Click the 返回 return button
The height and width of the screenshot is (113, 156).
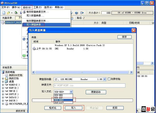pyautogui.click(x=115, y=108)
